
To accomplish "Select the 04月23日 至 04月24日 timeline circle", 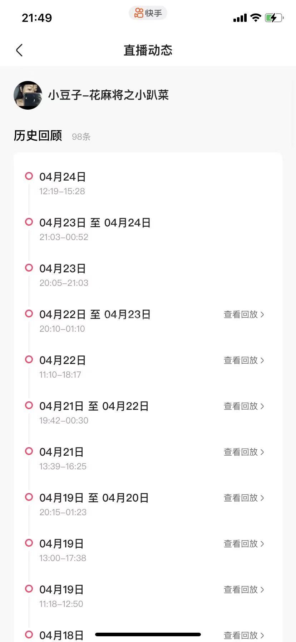I will (29, 222).
